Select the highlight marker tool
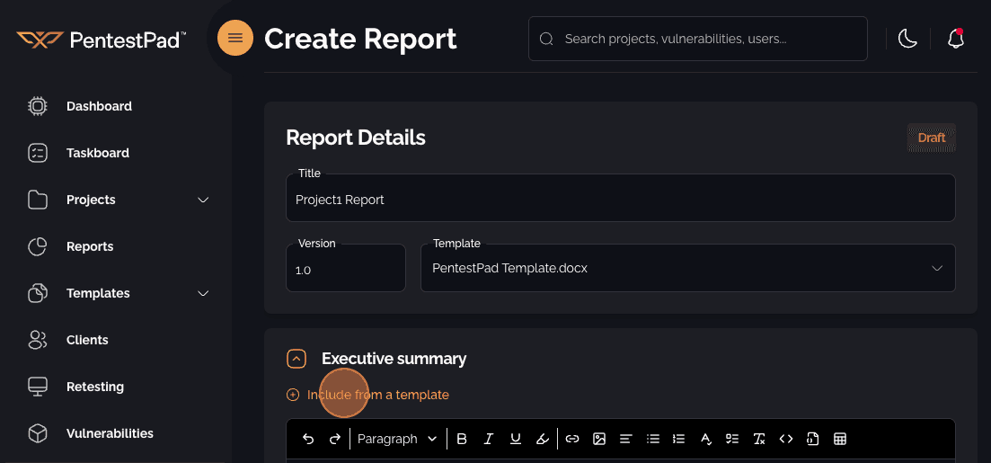Screen dimensions: 991x463 543,439
